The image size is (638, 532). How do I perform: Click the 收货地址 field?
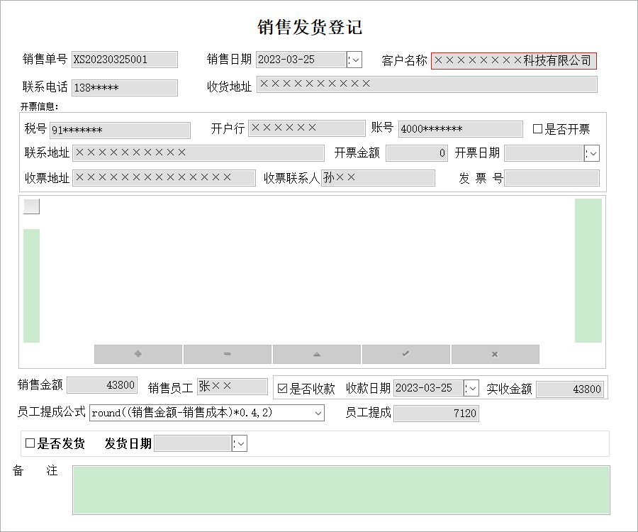tap(427, 84)
